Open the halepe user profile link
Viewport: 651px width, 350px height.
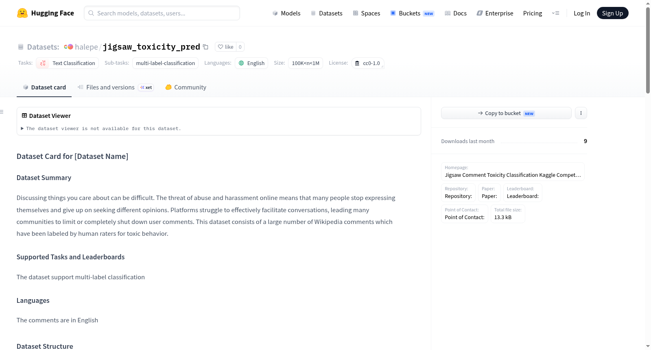(x=86, y=47)
